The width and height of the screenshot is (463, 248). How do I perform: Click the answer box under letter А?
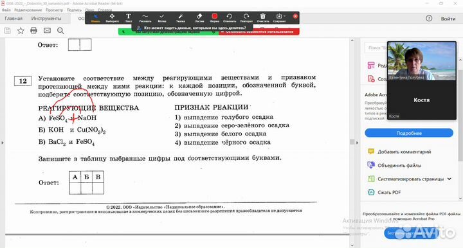[75, 188]
